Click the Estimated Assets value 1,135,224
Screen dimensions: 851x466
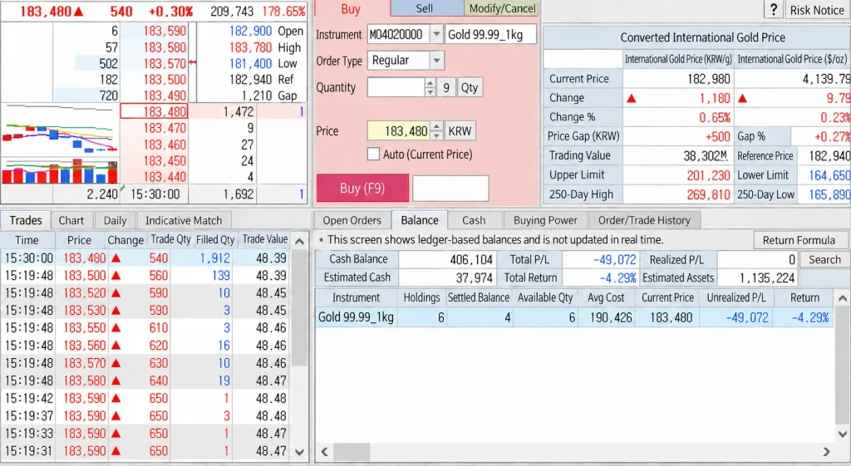767,277
